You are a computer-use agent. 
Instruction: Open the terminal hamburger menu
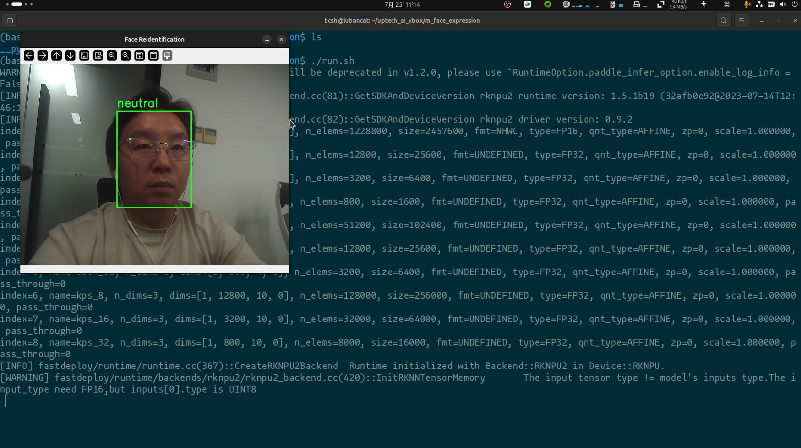coord(741,21)
